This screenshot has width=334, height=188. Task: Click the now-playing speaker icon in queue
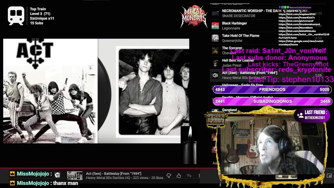[215, 75]
